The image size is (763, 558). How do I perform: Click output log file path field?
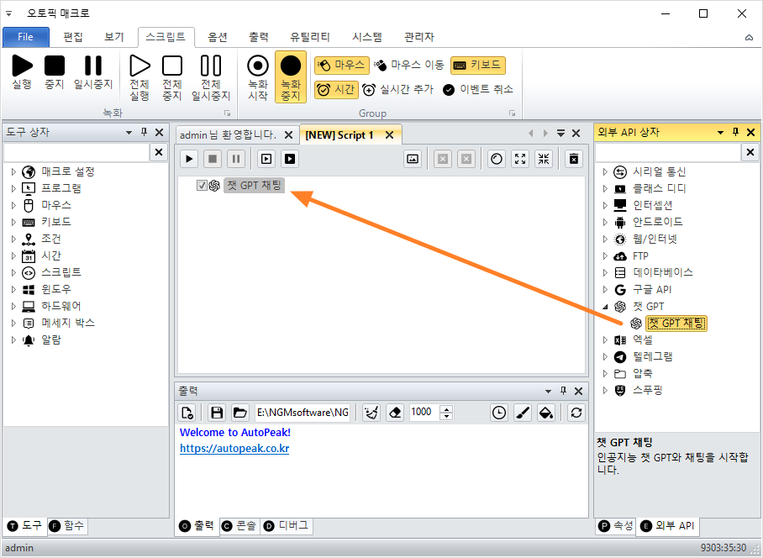(303, 413)
